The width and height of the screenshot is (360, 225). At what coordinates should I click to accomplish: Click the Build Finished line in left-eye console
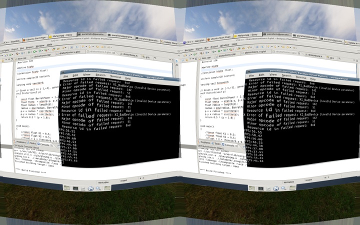30,171
